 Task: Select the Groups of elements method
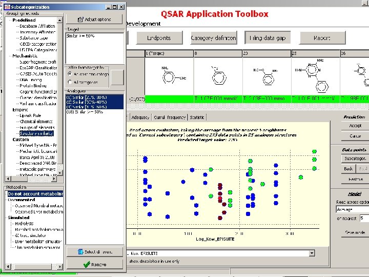coord(37,127)
